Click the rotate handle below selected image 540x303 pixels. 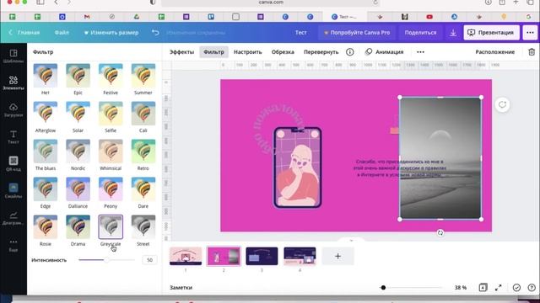[440, 232]
